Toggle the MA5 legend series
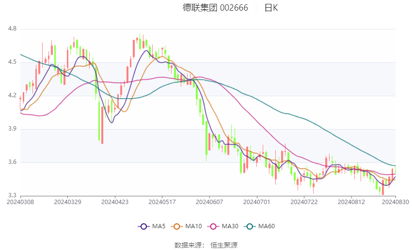Viewport: 412px width, 250px height. (152, 226)
